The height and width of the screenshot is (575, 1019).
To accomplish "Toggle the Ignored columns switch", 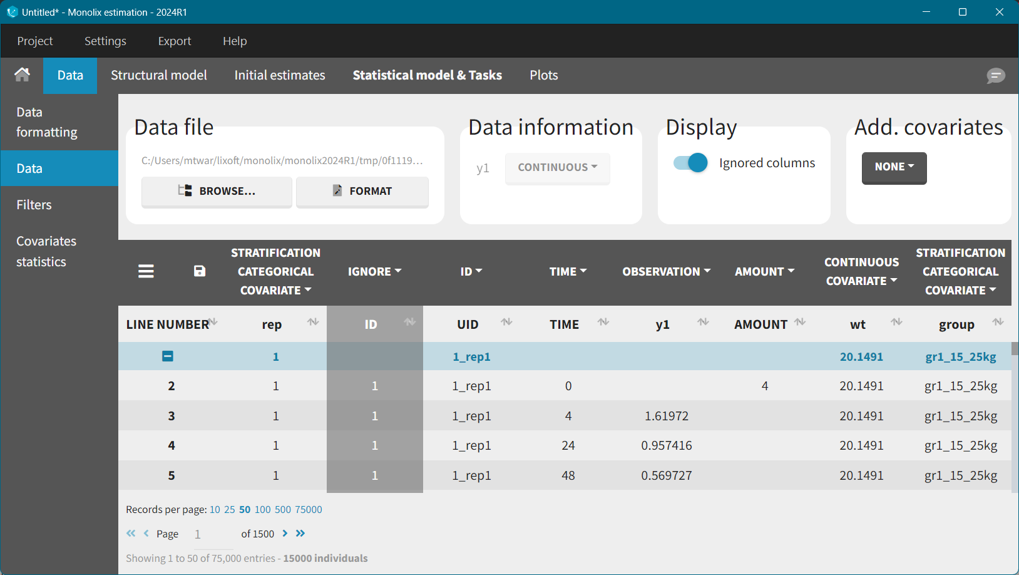I will (x=690, y=163).
